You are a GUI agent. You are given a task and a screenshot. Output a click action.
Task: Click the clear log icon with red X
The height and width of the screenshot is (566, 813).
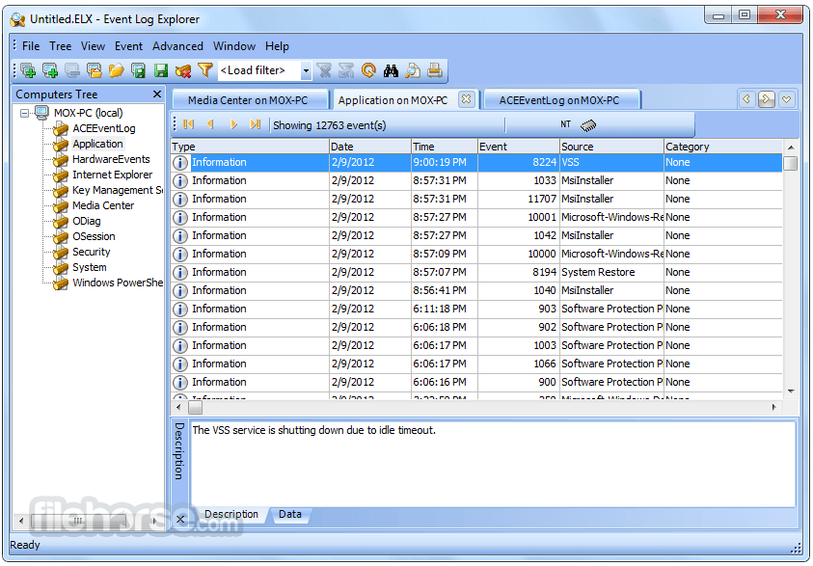[183, 70]
